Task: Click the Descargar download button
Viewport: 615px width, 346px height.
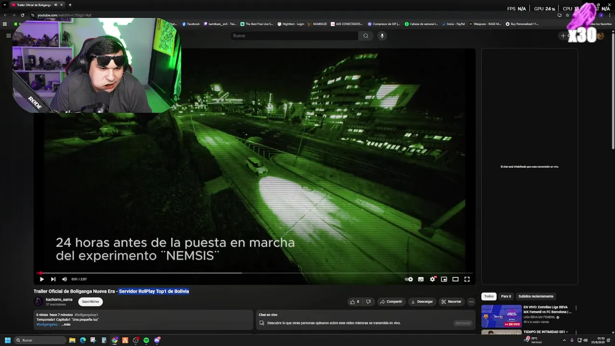Action: tap(422, 302)
